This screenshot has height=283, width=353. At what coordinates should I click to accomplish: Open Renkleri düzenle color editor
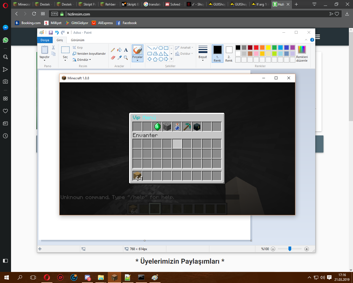point(302,54)
